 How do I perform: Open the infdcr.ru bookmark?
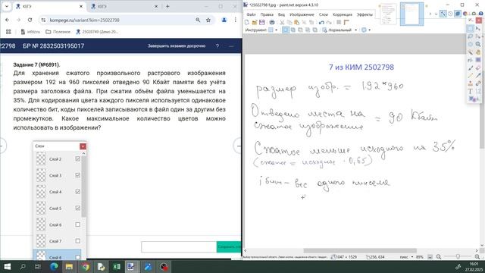click(x=30, y=32)
